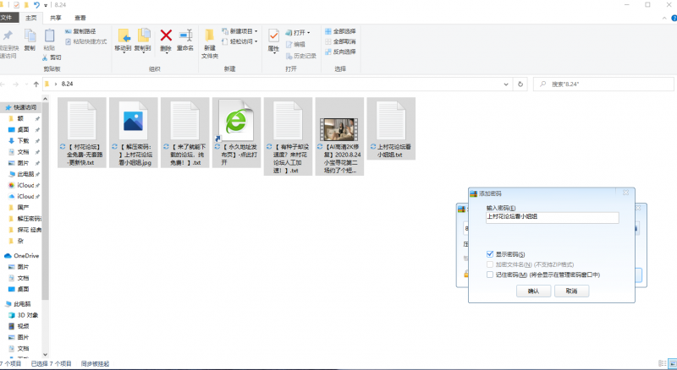
Task: Click the red Delete (删除) icon in ribbon
Action: pyautogui.click(x=166, y=36)
